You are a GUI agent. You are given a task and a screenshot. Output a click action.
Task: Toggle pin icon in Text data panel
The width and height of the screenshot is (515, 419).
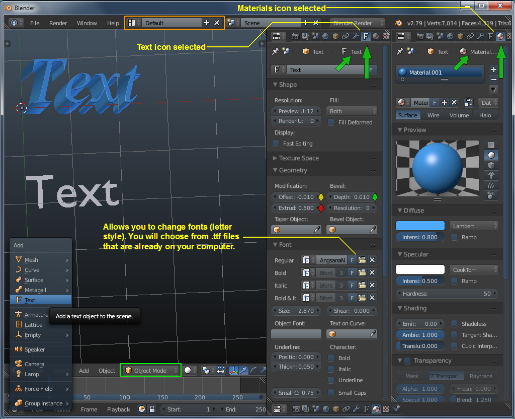pos(275,52)
